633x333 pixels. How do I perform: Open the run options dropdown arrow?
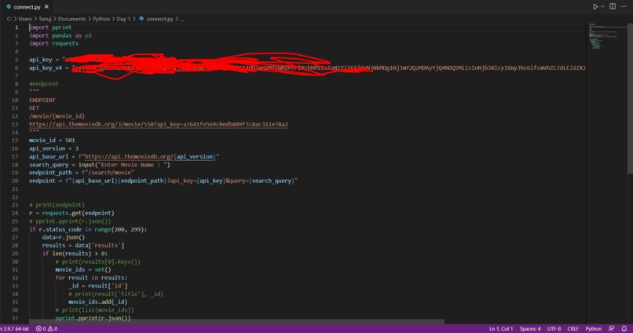pos(602,6)
